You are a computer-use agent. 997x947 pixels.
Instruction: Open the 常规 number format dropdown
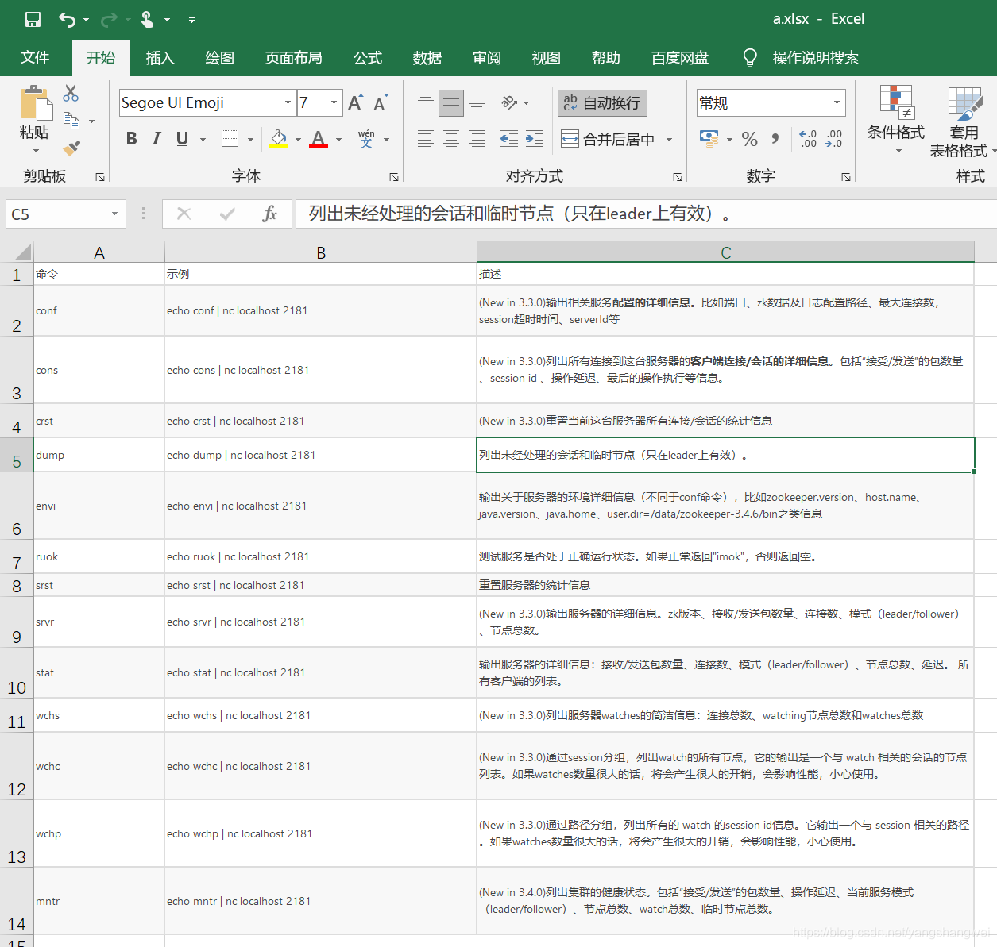coord(837,102)
